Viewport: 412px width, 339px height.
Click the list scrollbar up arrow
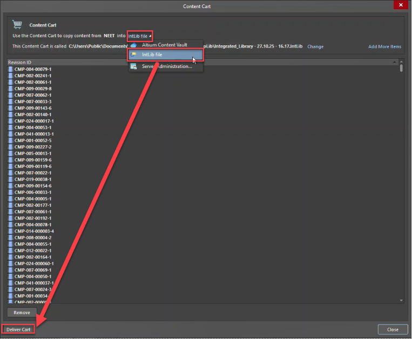point(401,62)
